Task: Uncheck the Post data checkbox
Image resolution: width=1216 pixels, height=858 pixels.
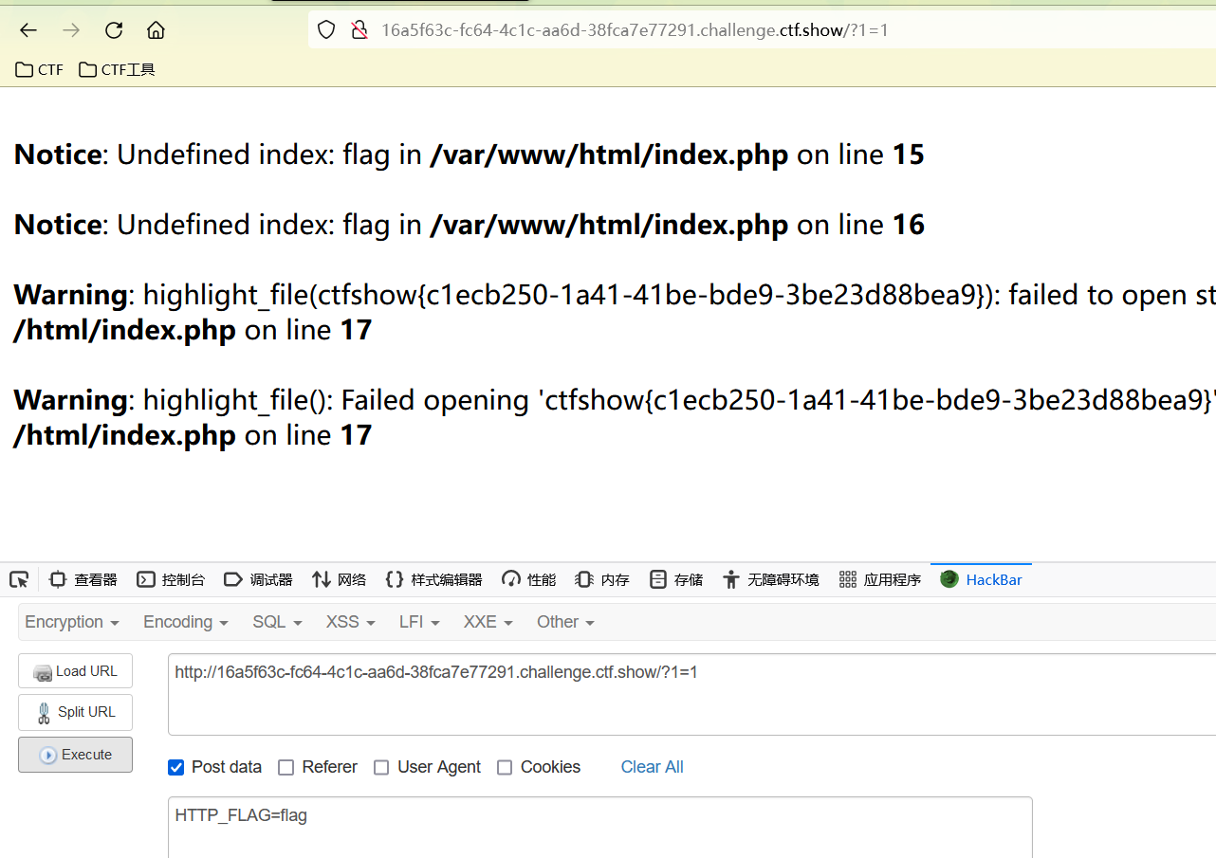Action: coord(175,767)
